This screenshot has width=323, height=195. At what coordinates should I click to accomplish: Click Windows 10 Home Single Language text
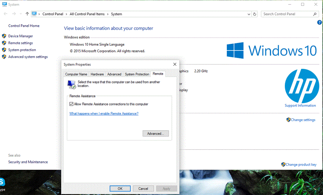97,44
